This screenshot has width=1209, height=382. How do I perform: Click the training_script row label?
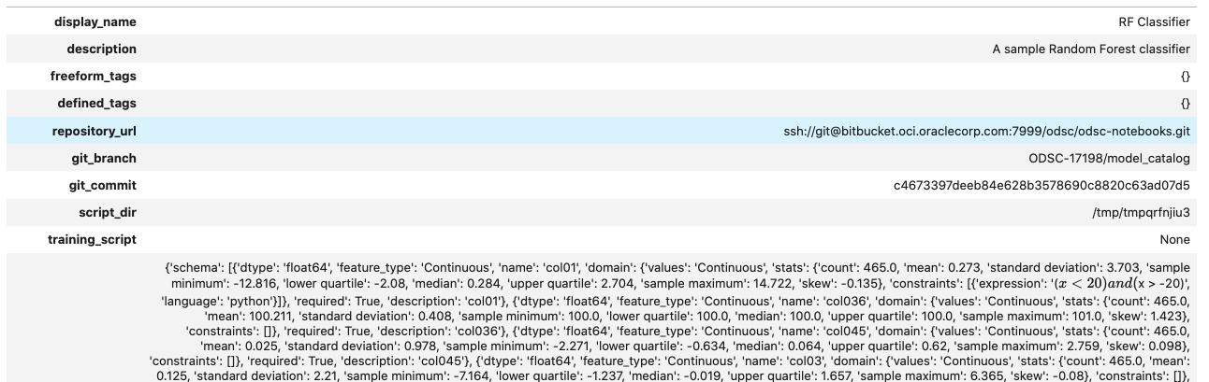click(x=92, y=239)
